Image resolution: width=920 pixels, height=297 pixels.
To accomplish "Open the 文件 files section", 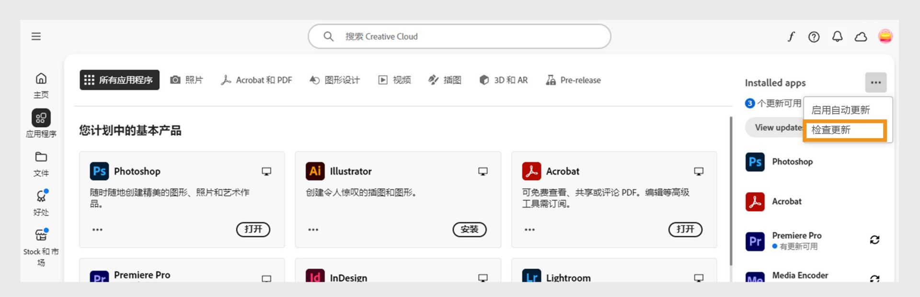I will (41, 164).
